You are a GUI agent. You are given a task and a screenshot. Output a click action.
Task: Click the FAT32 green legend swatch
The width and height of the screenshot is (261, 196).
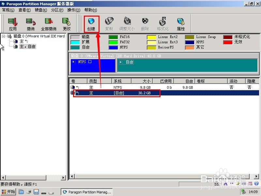coord(113,42)
